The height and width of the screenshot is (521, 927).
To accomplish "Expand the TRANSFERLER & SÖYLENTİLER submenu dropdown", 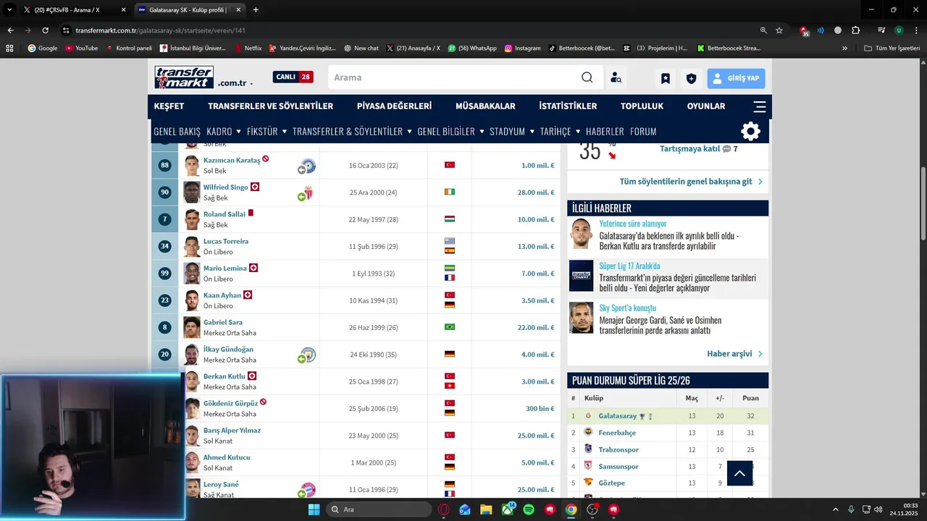I will [x=409, y=132].
